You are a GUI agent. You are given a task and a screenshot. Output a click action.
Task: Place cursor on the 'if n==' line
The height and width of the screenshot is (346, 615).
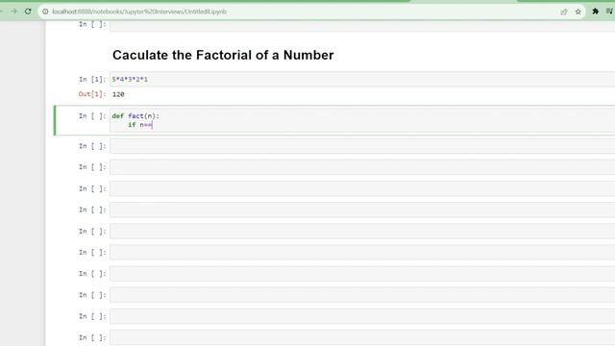point(139,125)
